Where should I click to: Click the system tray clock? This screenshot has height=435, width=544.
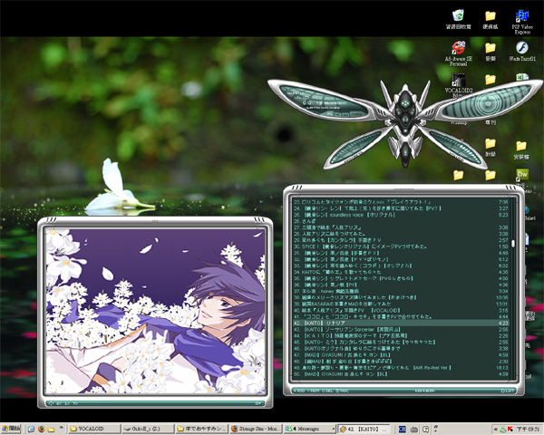pyautogui.click(x=528, y=430)
